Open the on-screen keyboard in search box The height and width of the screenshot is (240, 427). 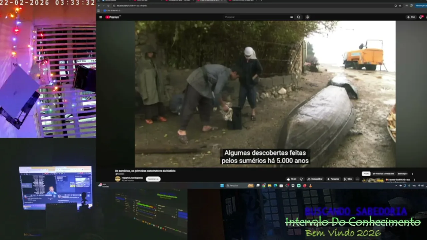(292, 17)
